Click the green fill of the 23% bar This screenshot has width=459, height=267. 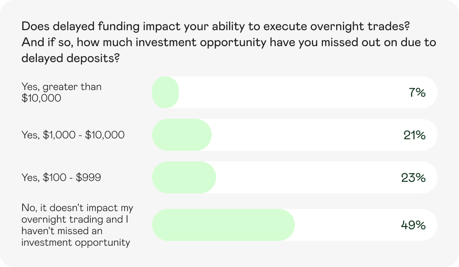(184, 177)
